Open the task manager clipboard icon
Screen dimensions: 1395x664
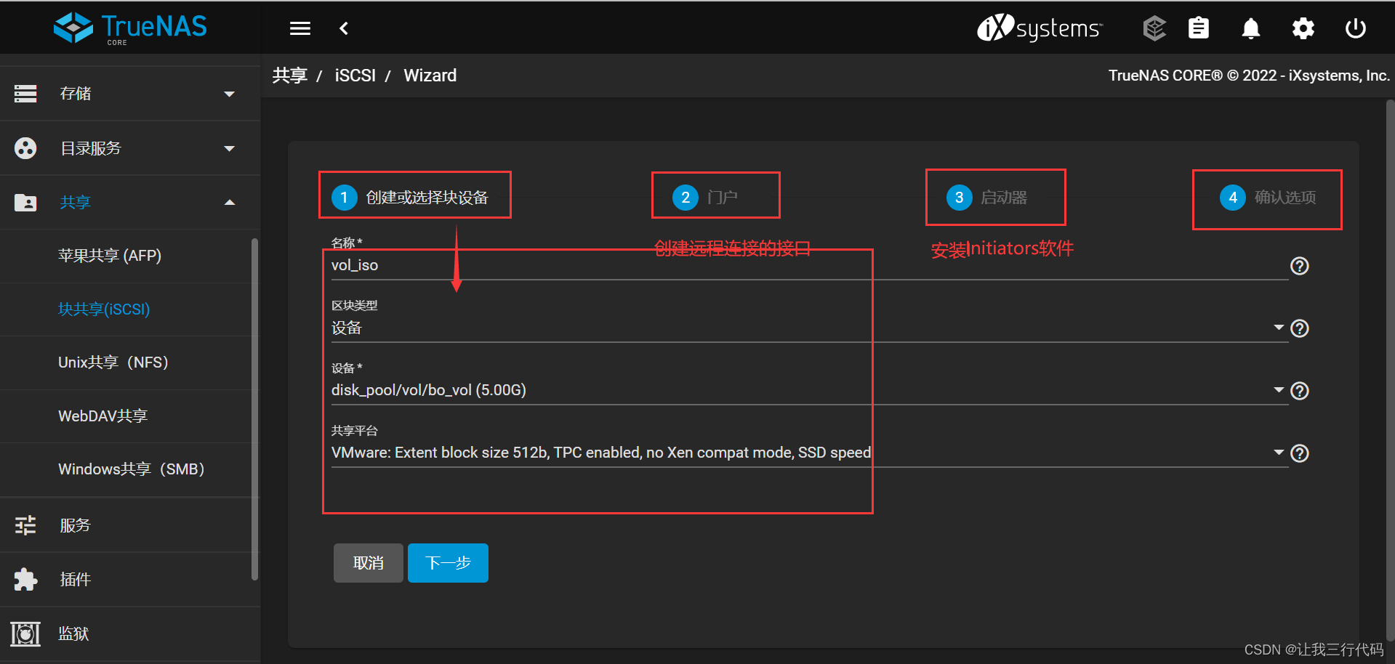click(x=1199, y=28)
